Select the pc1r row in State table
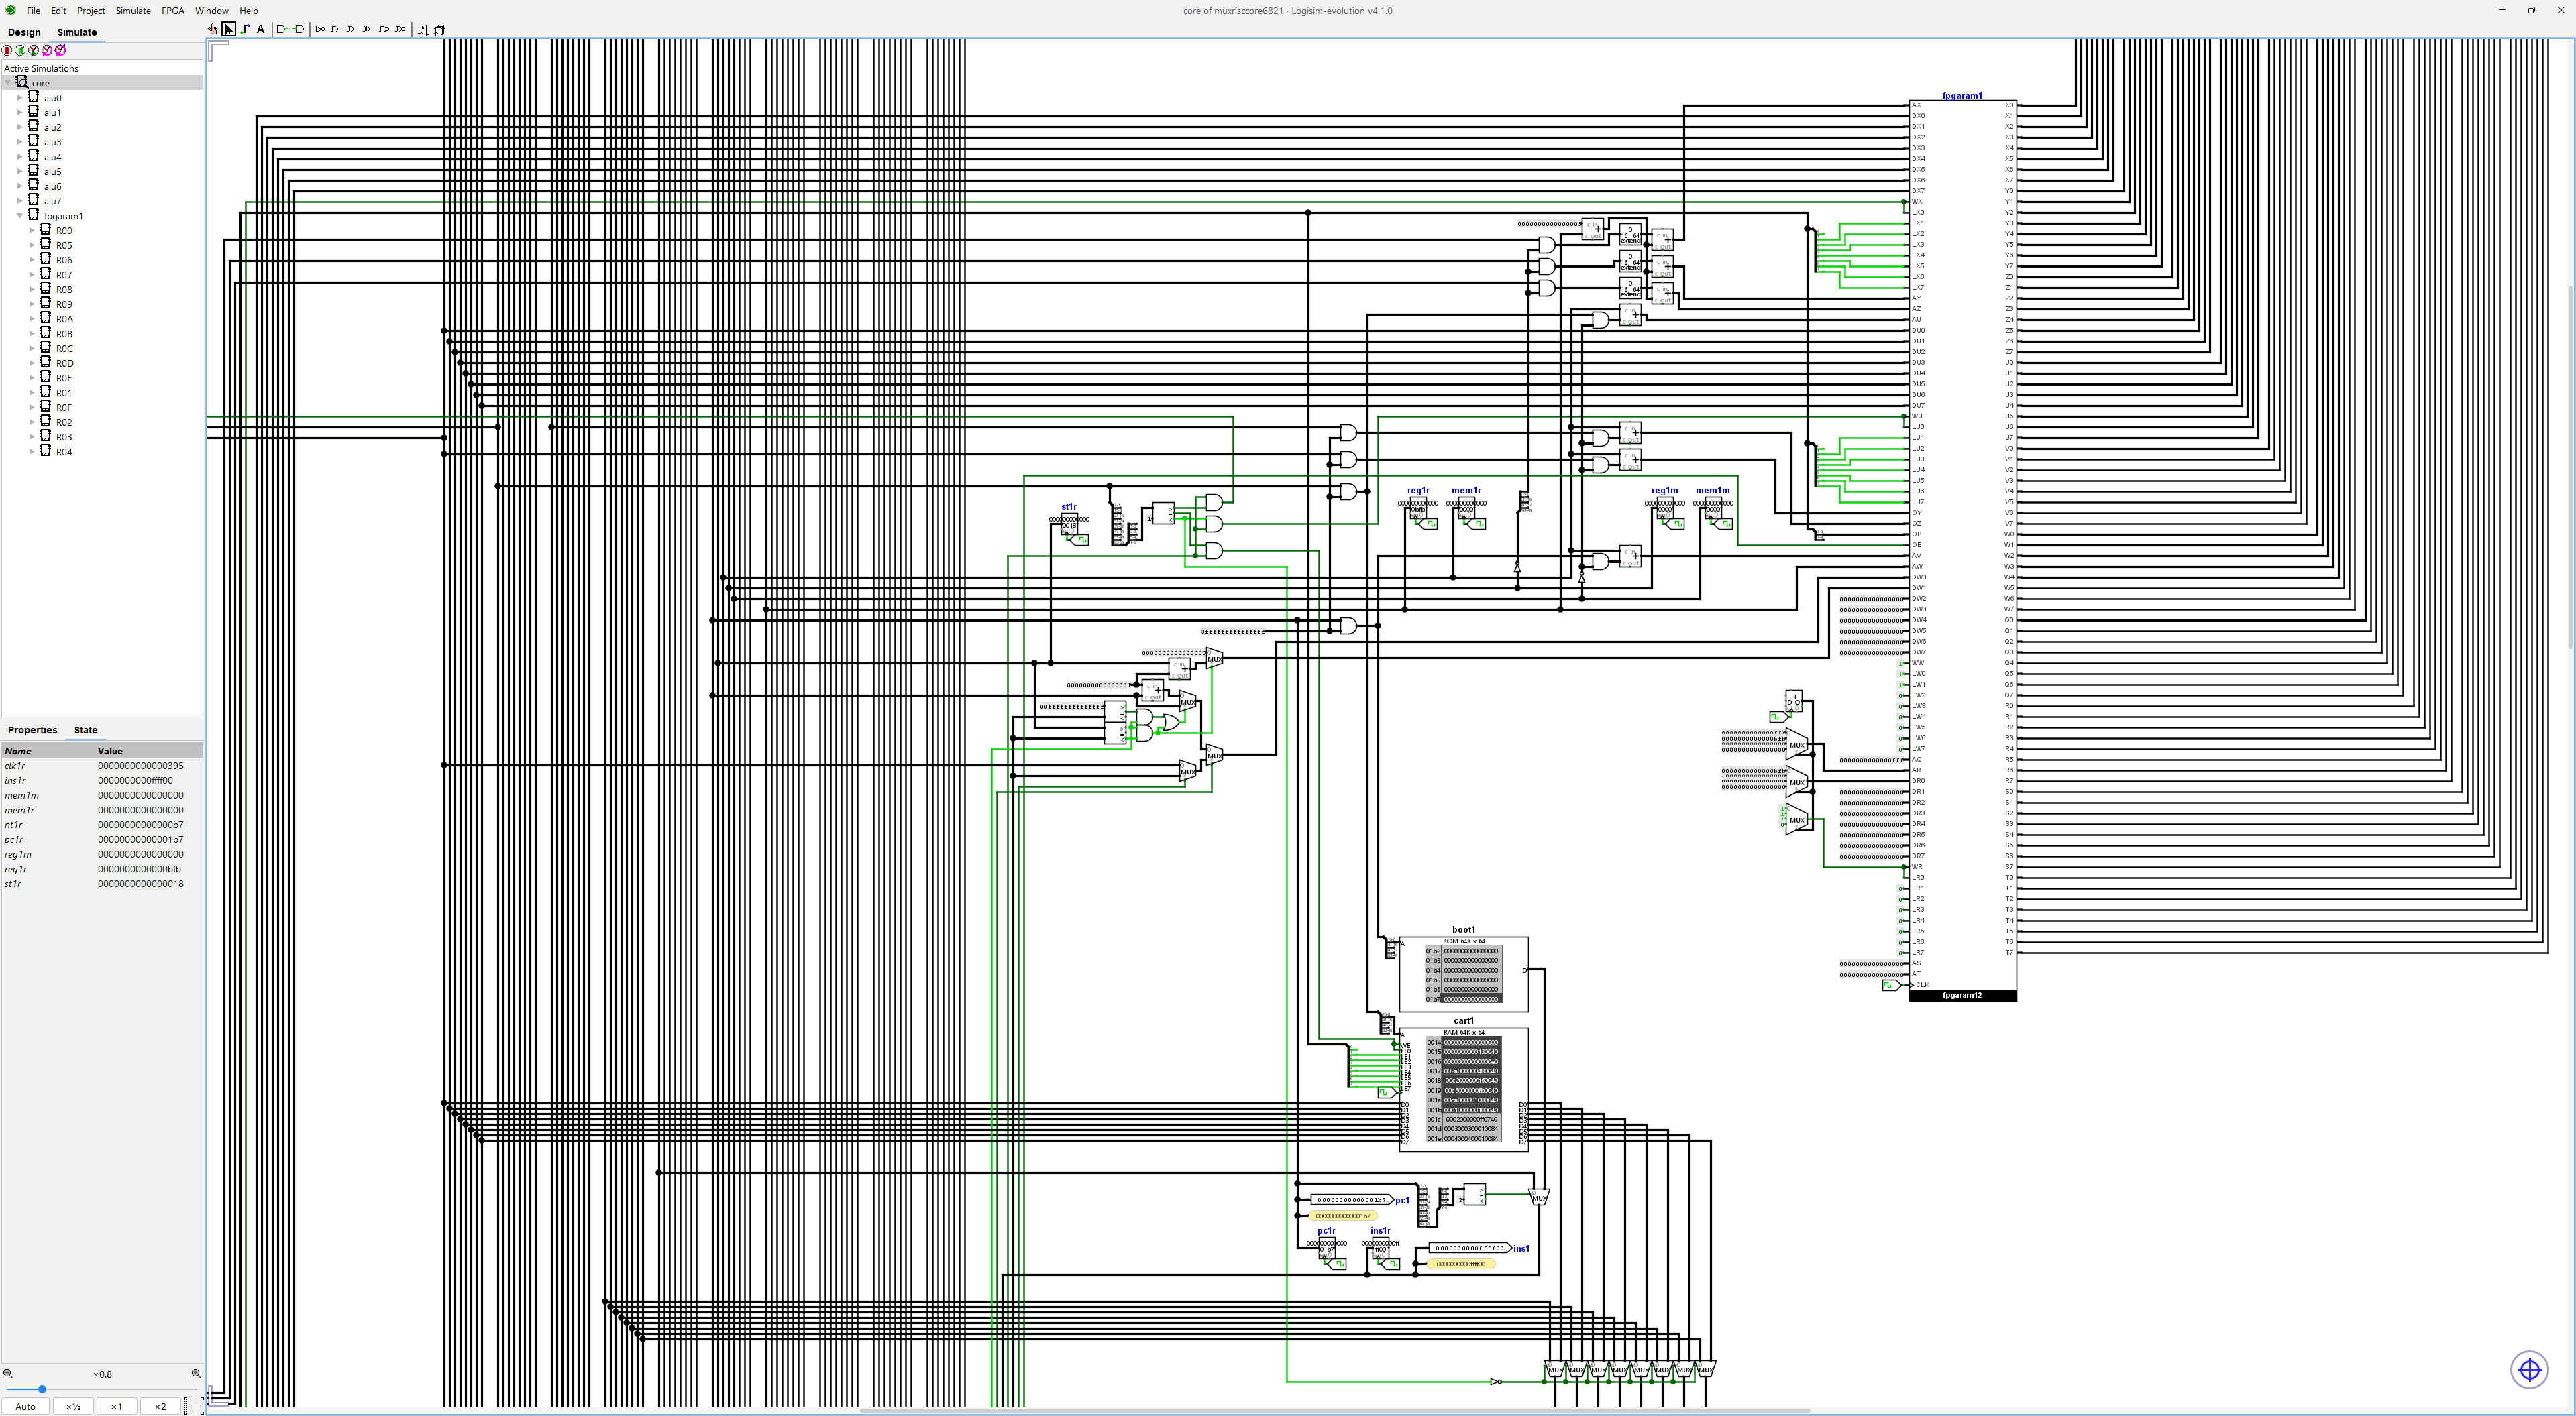The width and height of the screenshot is (2576, 1416). pos(102,839)
